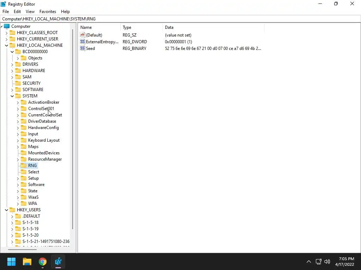Click the (Default) string value icon
This screenshot has width=361, height=270.
click(82, 35)
